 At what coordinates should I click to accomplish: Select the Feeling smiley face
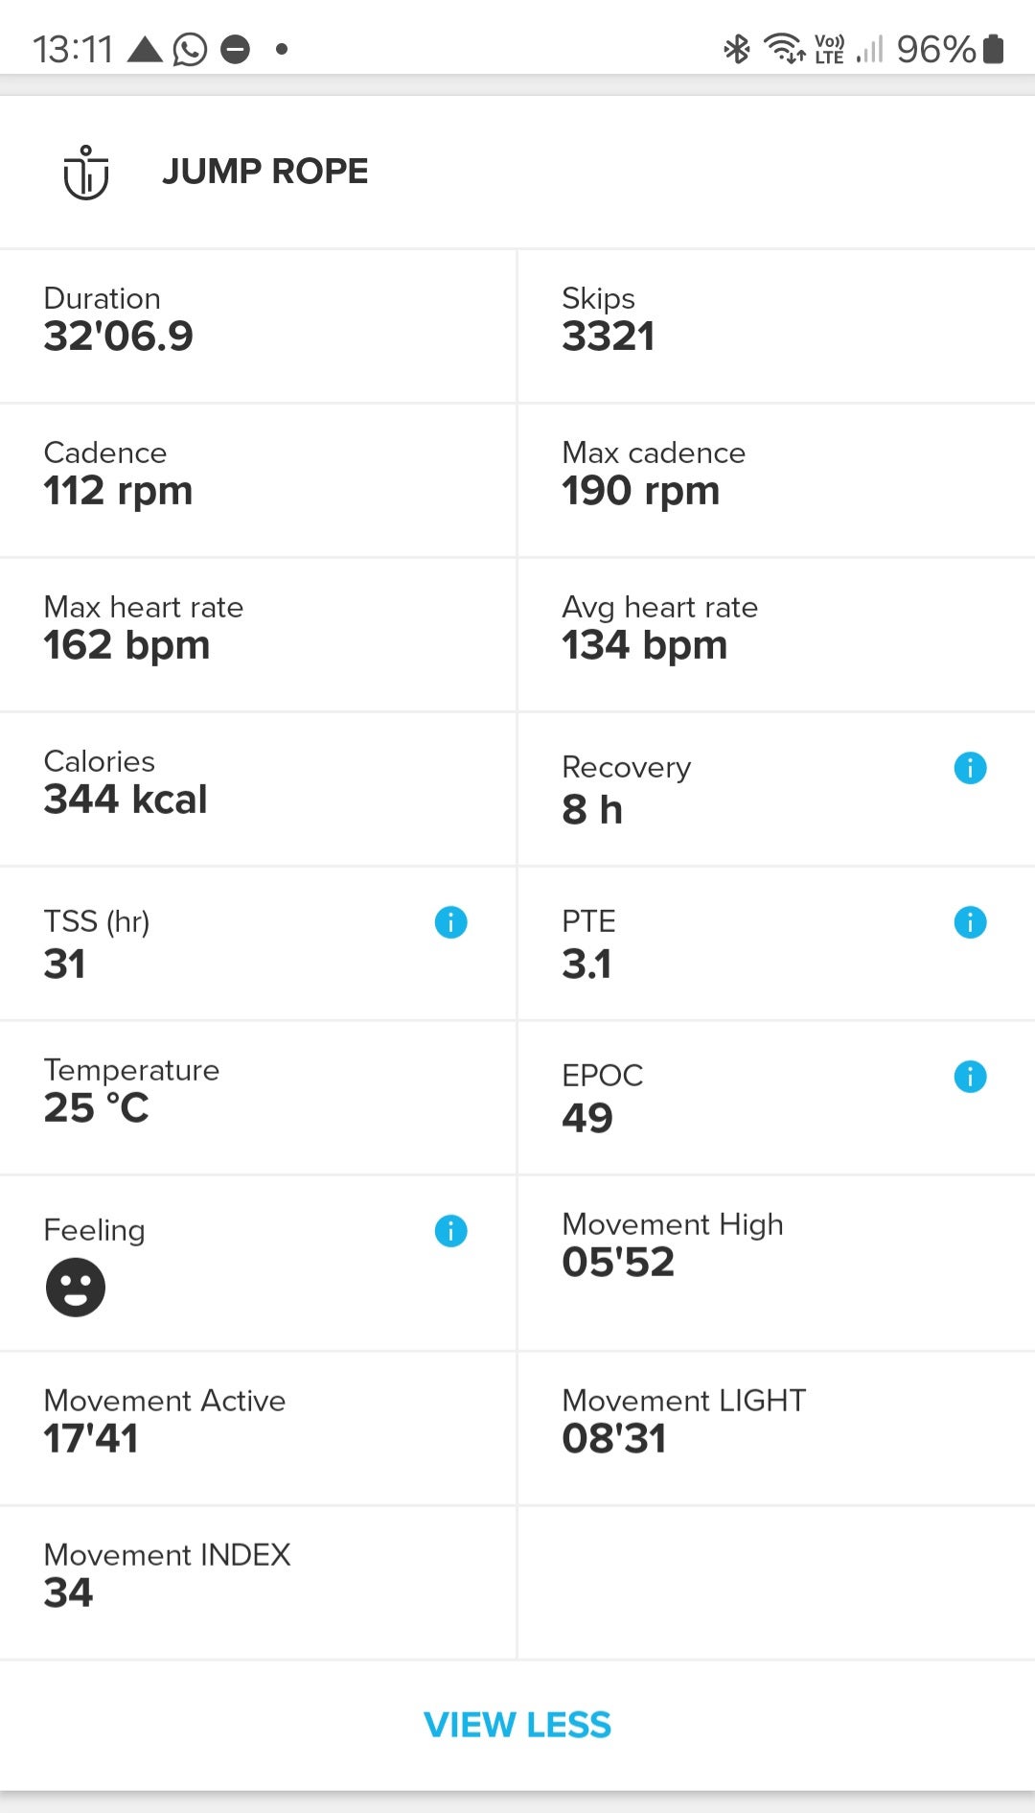tap(76, 1287)
